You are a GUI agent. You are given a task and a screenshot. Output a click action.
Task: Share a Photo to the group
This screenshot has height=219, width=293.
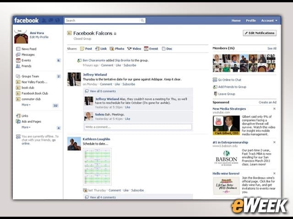(117, 49)
